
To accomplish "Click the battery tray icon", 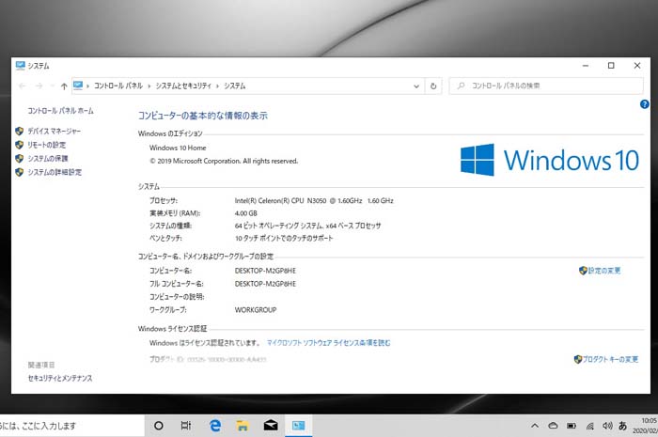I will [572, 426].
